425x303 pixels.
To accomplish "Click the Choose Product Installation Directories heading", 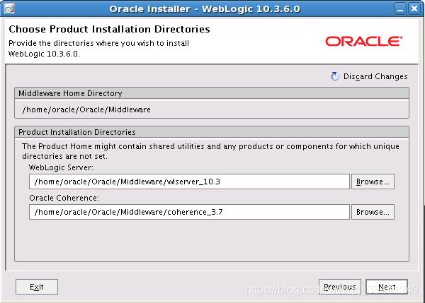I will 109,29.
